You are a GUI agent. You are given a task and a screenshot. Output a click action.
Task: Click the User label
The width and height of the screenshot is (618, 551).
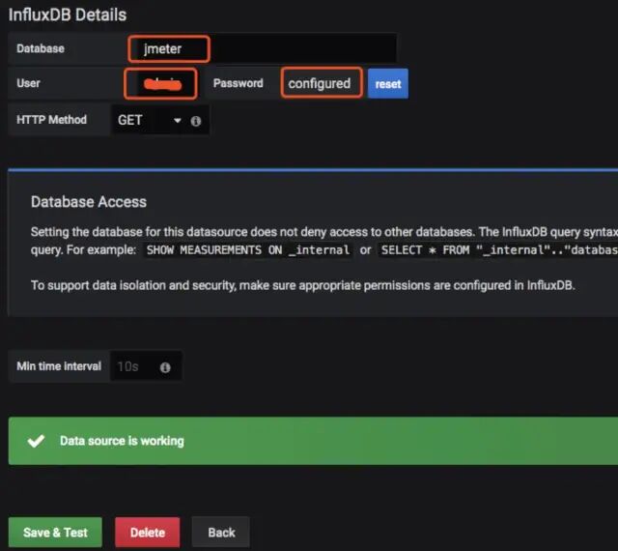click(x=28, y=83)
